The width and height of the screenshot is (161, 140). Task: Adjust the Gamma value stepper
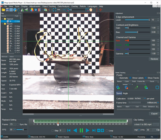158,53
